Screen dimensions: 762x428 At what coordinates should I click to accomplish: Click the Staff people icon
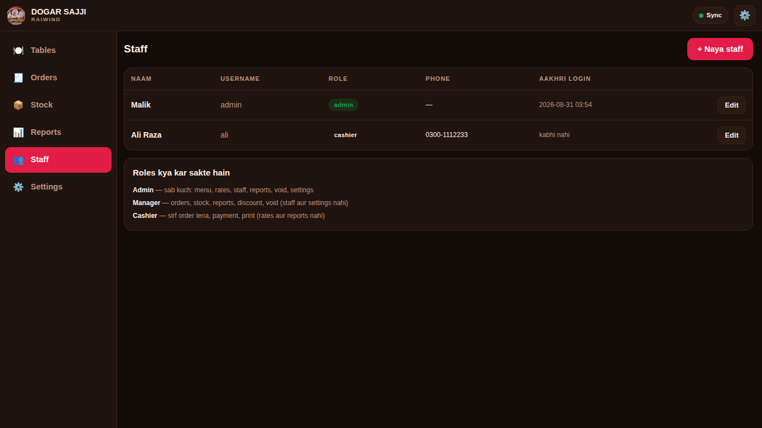tap(18, 159)
